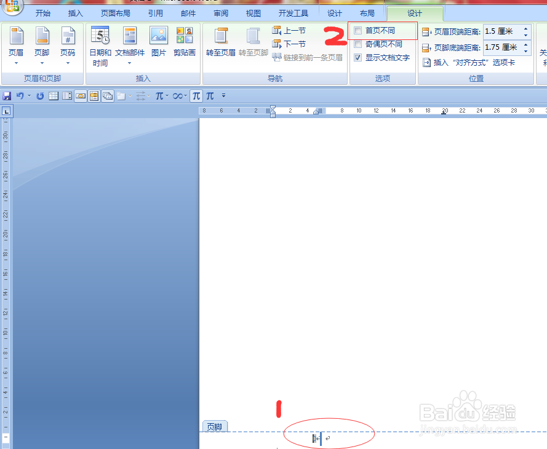Viewport: 547px width, 449px height.
Task: Open the 审阅 tab
Action: [221, 14]
